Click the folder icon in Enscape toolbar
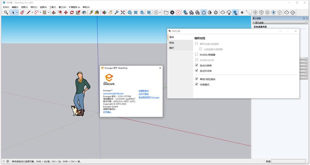 coord(166,13)
